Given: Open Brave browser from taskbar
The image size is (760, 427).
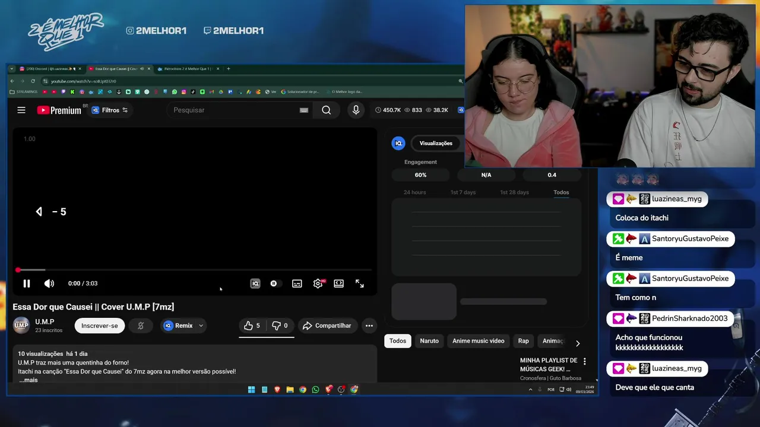Looking at the screenshot, I should [277, 390].
